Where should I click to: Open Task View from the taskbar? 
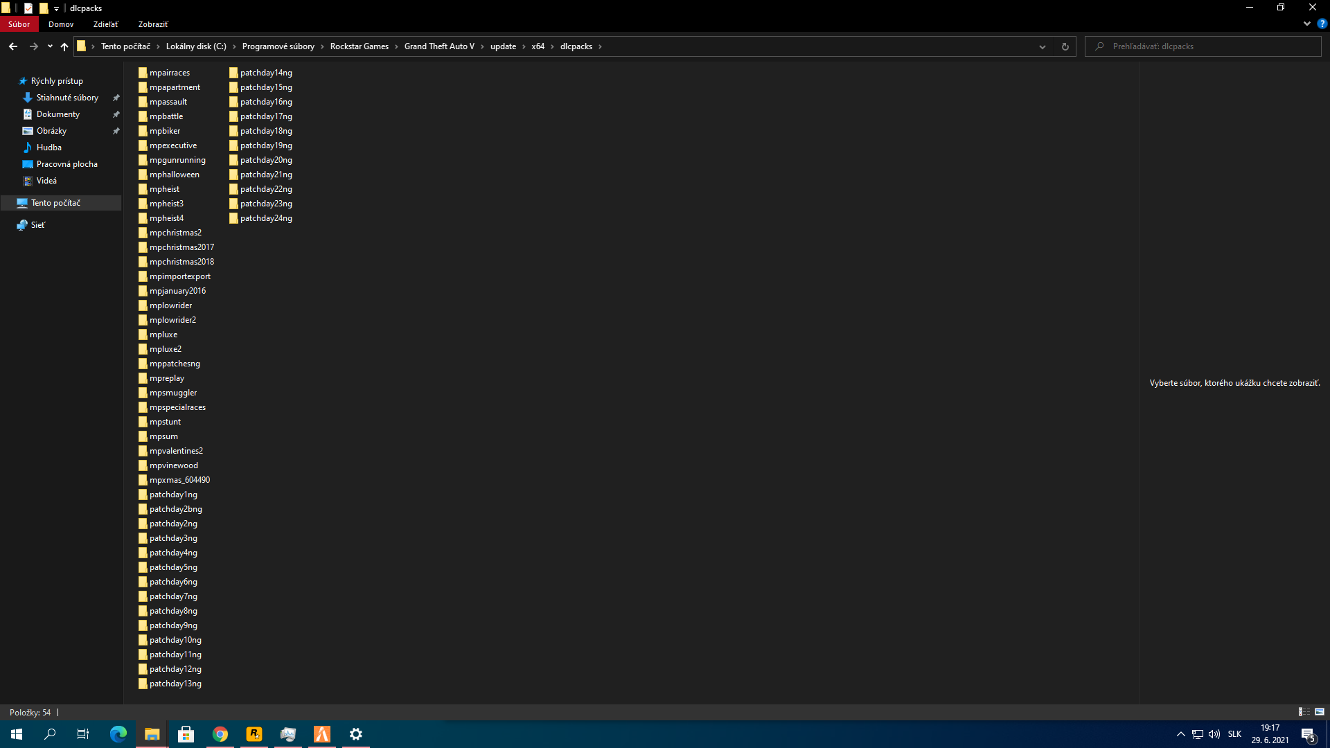click(x=82, y=733)
